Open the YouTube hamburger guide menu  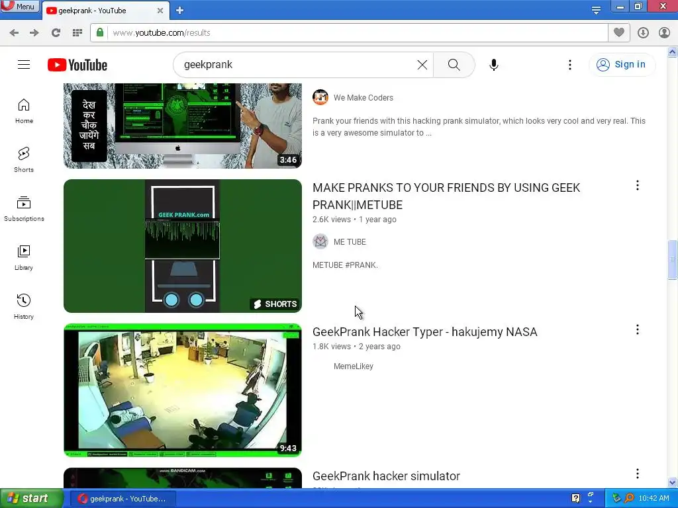coord(24,65)
